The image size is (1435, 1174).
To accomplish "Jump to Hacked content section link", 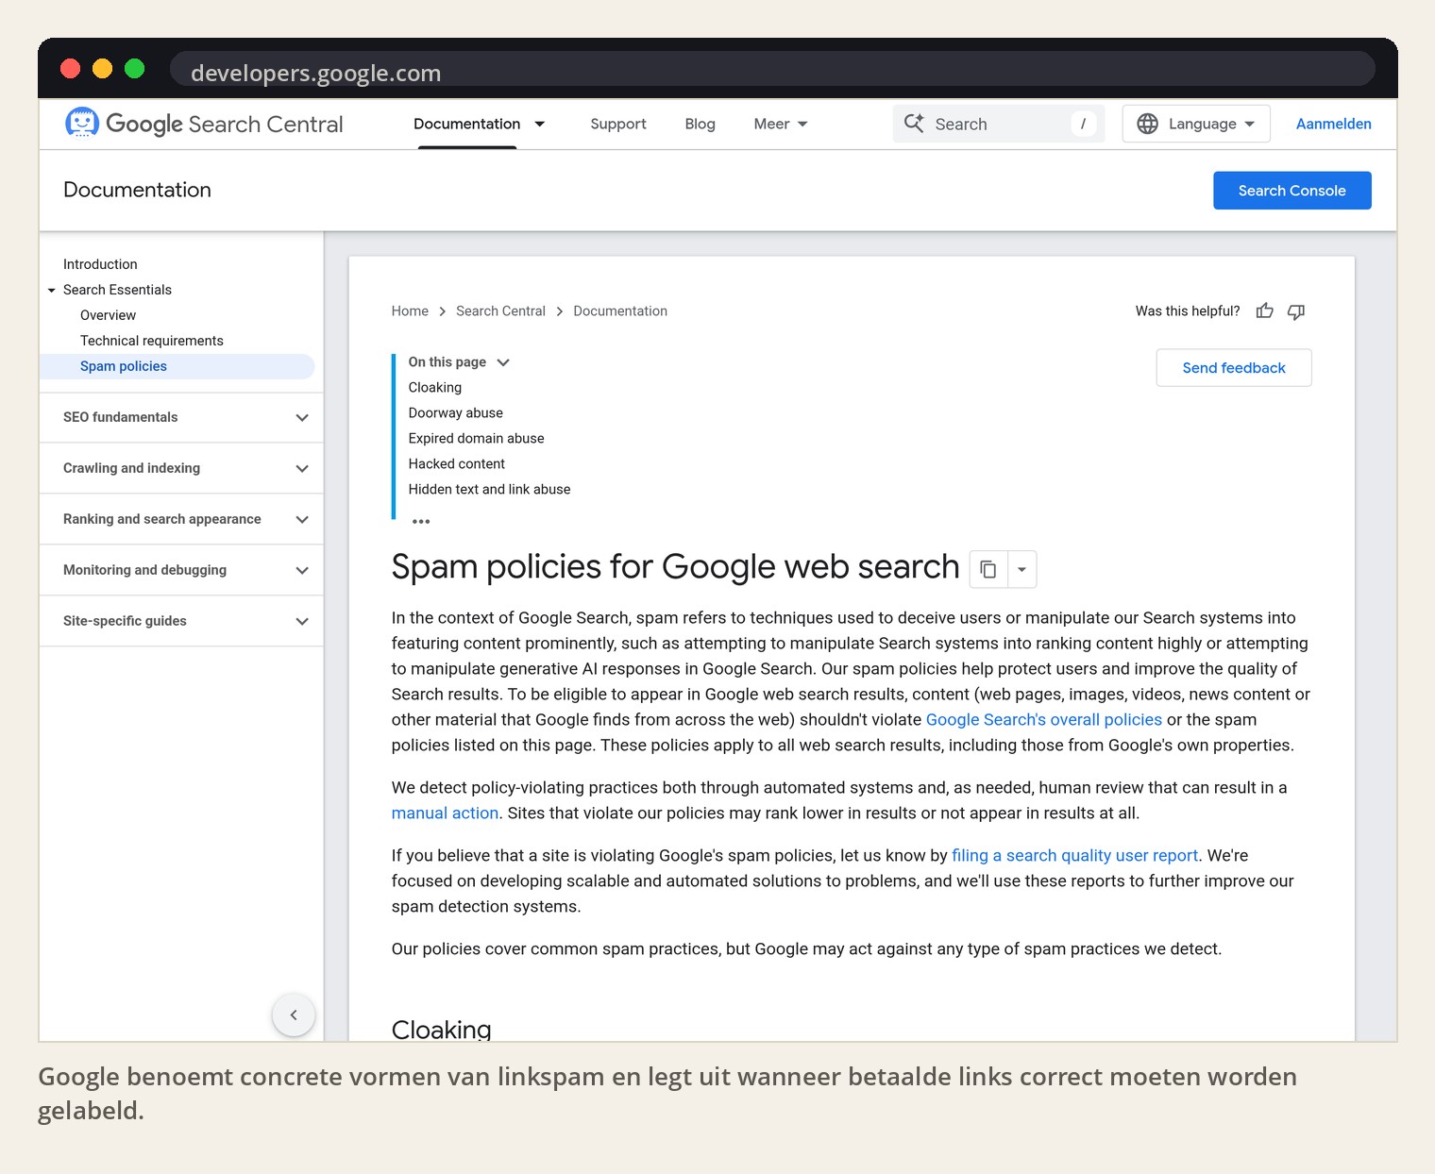I will [457, 464].
